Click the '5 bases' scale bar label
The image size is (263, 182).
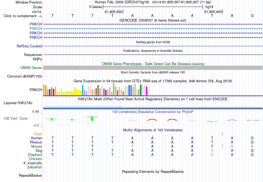pyautogui.click(x=96, y=7)
